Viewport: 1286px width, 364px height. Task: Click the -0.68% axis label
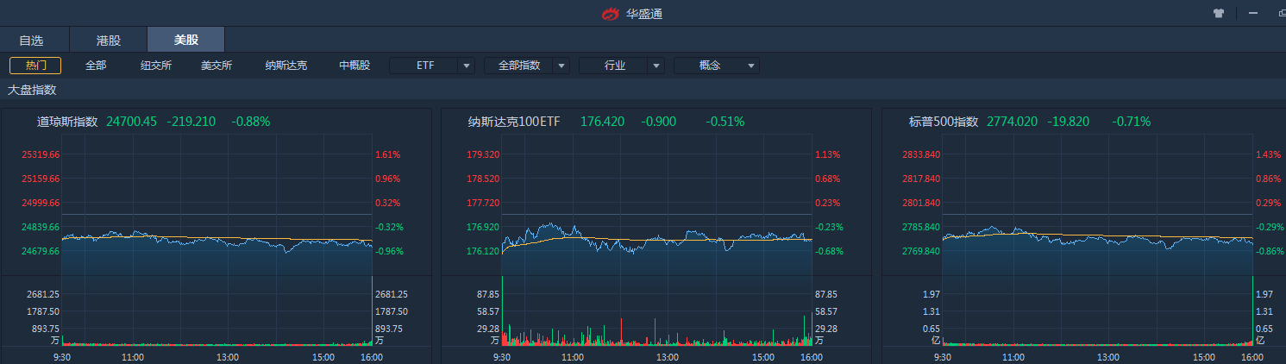[x=828, y=252]
